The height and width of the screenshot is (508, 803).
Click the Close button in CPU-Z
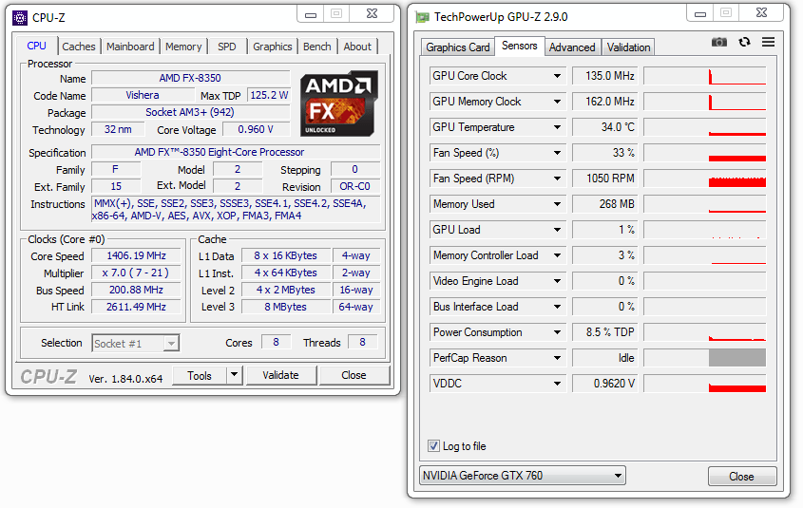(x=354, y=375)
